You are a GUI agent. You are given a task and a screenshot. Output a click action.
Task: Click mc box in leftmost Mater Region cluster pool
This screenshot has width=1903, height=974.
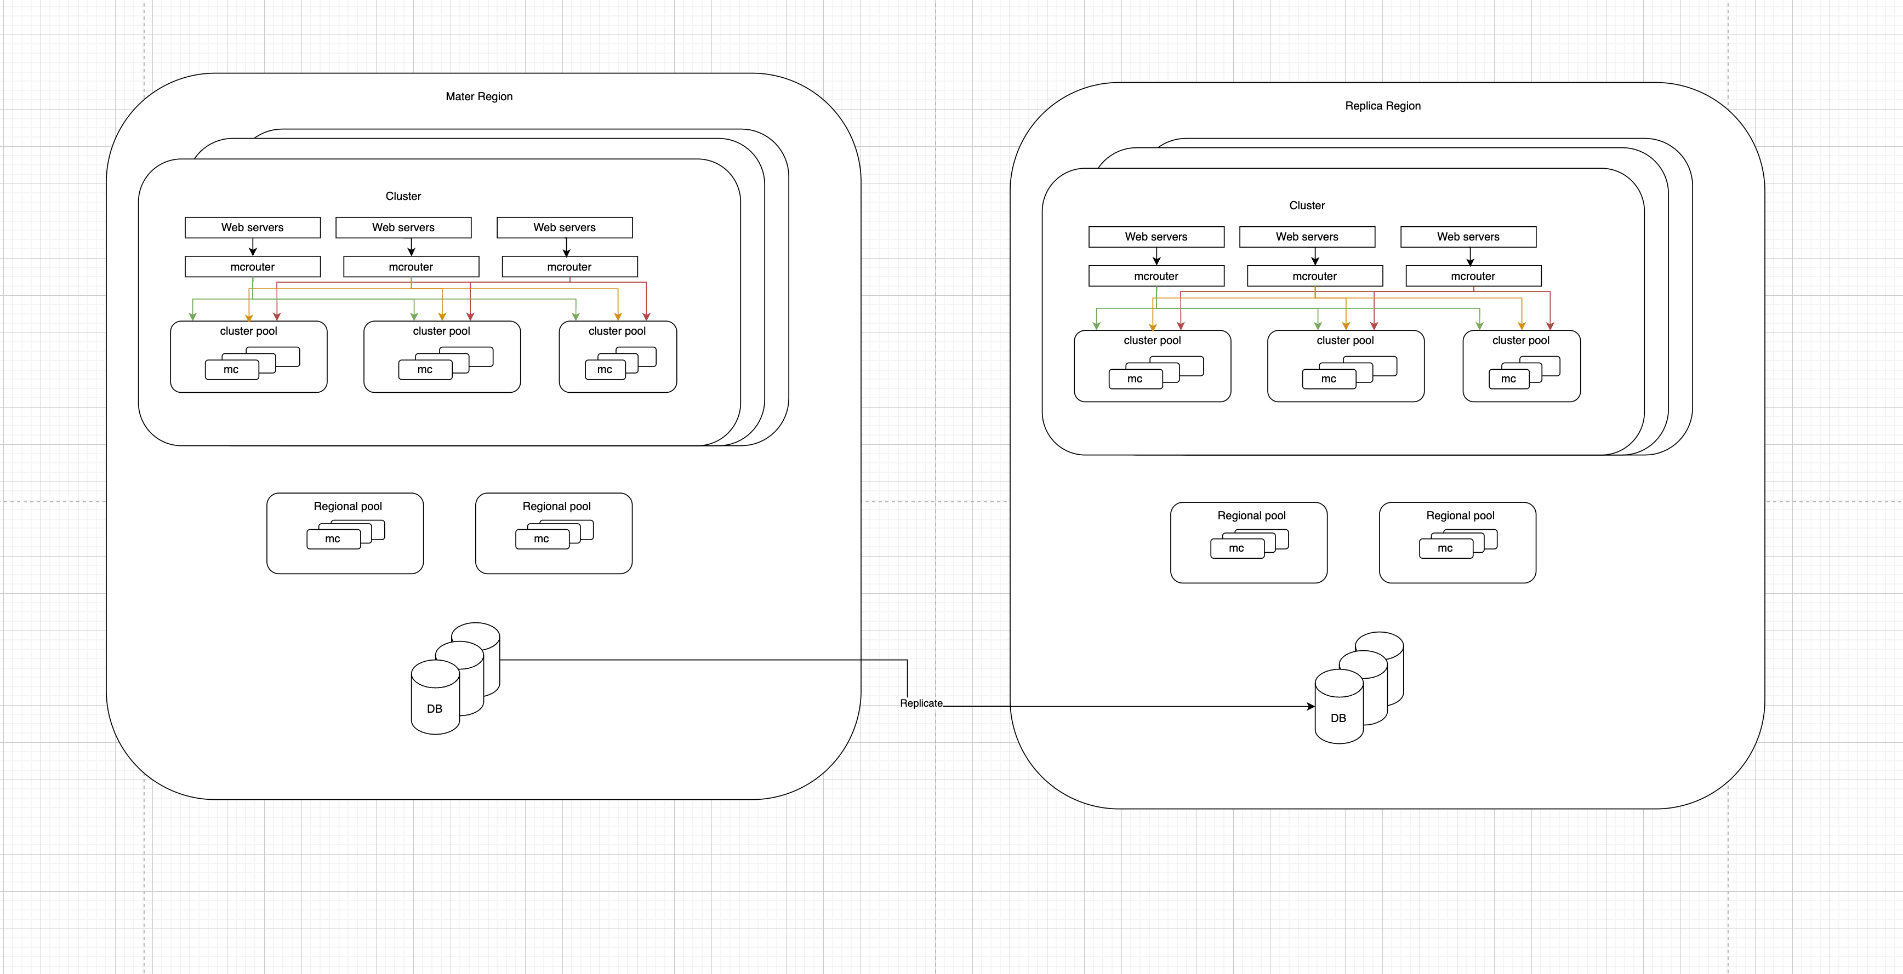pos(231,370)
